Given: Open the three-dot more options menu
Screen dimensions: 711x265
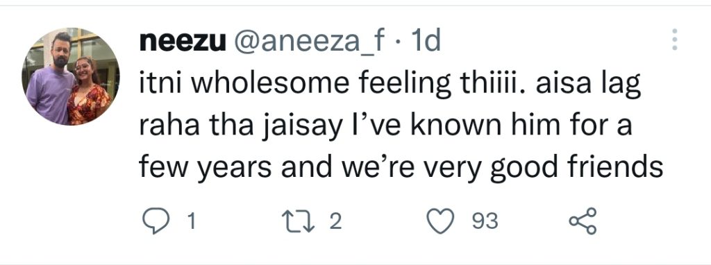Looking at the screenshot, I should click(x=675, y=40).
